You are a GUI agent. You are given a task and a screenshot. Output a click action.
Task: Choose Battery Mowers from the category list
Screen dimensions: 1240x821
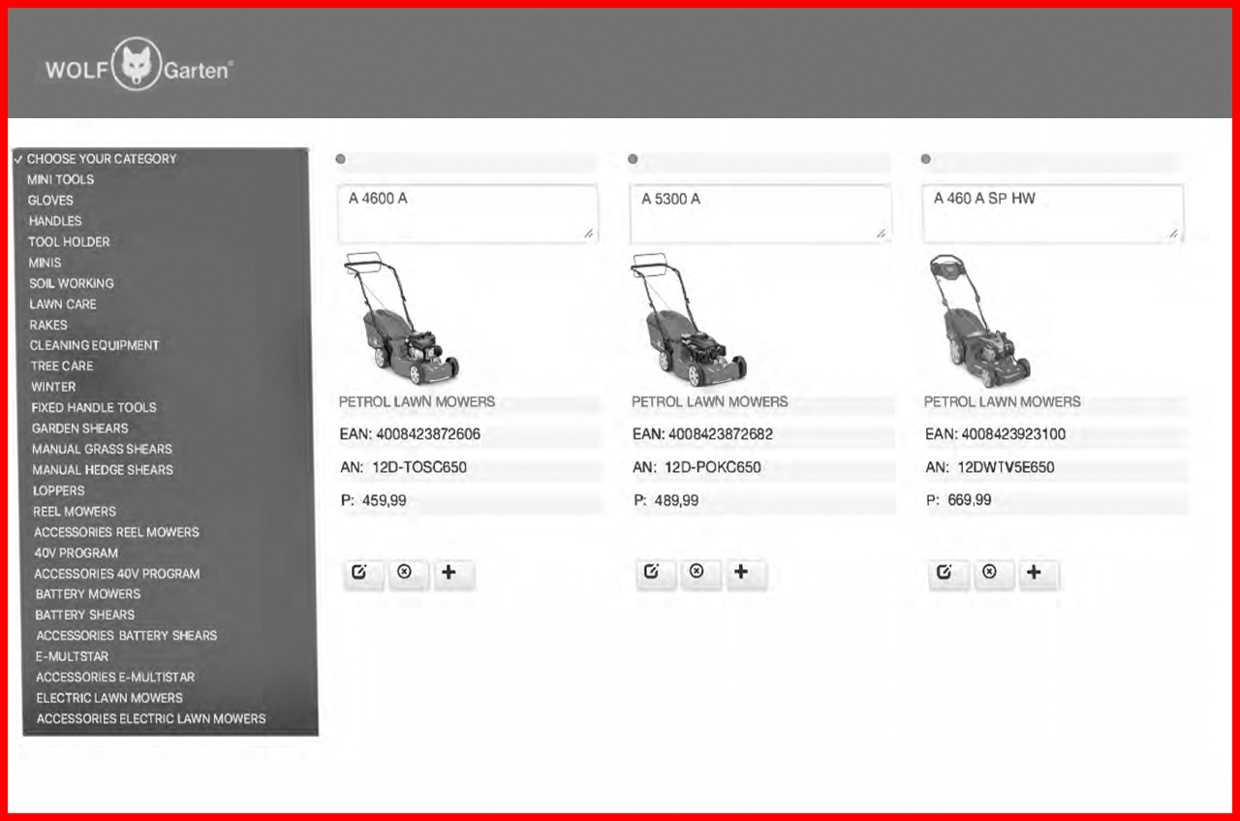(87, 594)
